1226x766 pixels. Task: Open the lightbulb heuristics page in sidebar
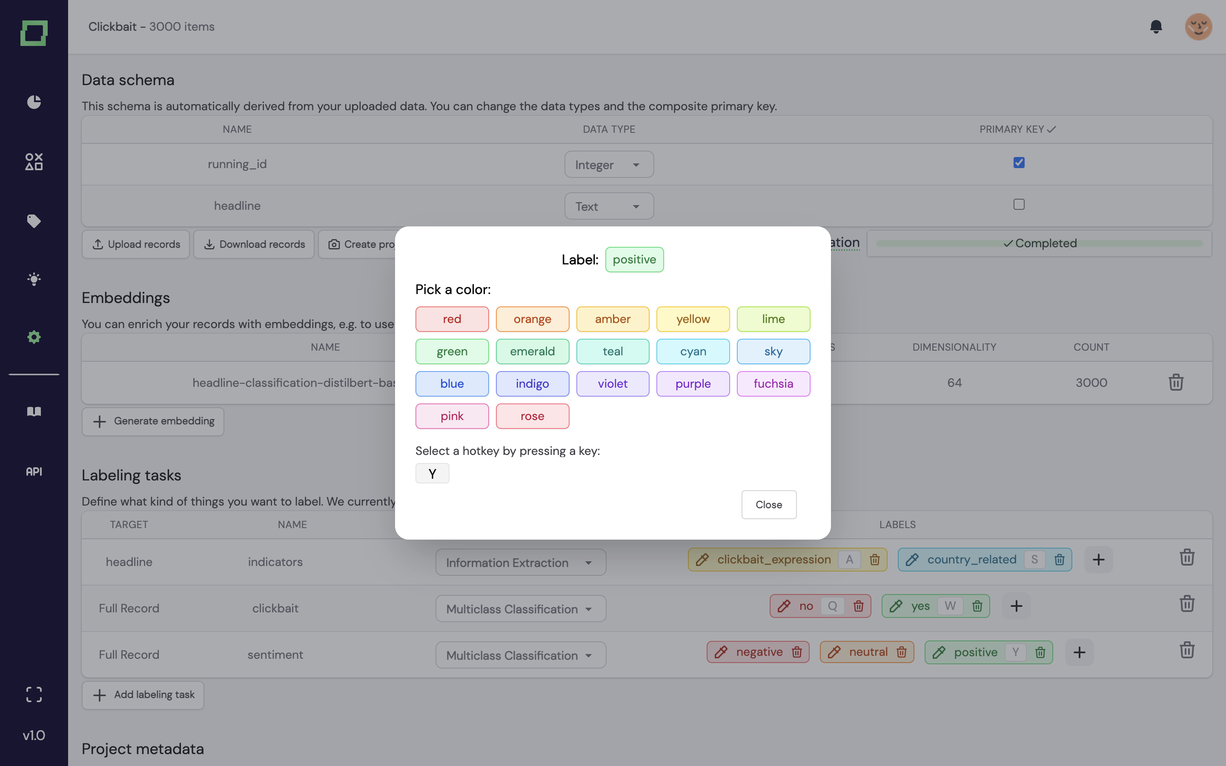pos(34,279)
